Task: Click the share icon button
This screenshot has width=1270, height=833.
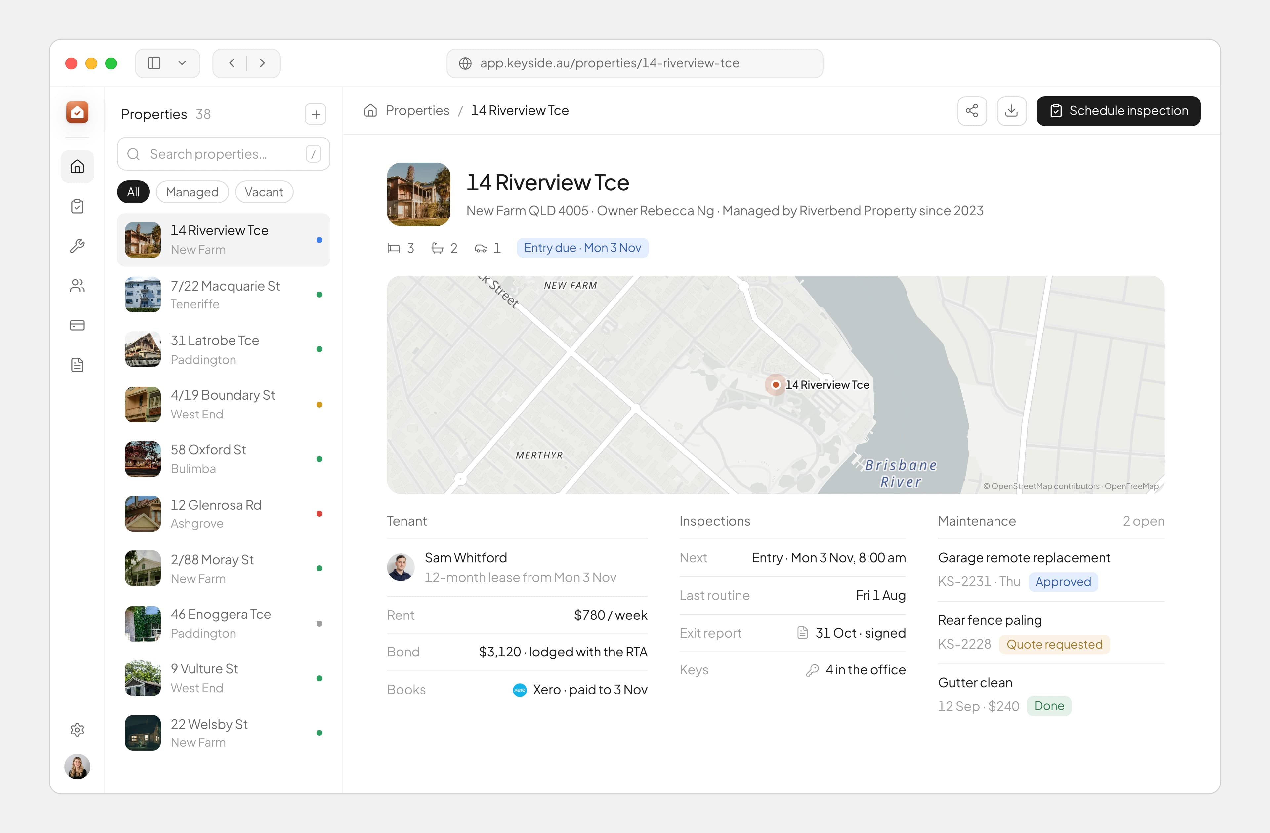Action: 972,111
